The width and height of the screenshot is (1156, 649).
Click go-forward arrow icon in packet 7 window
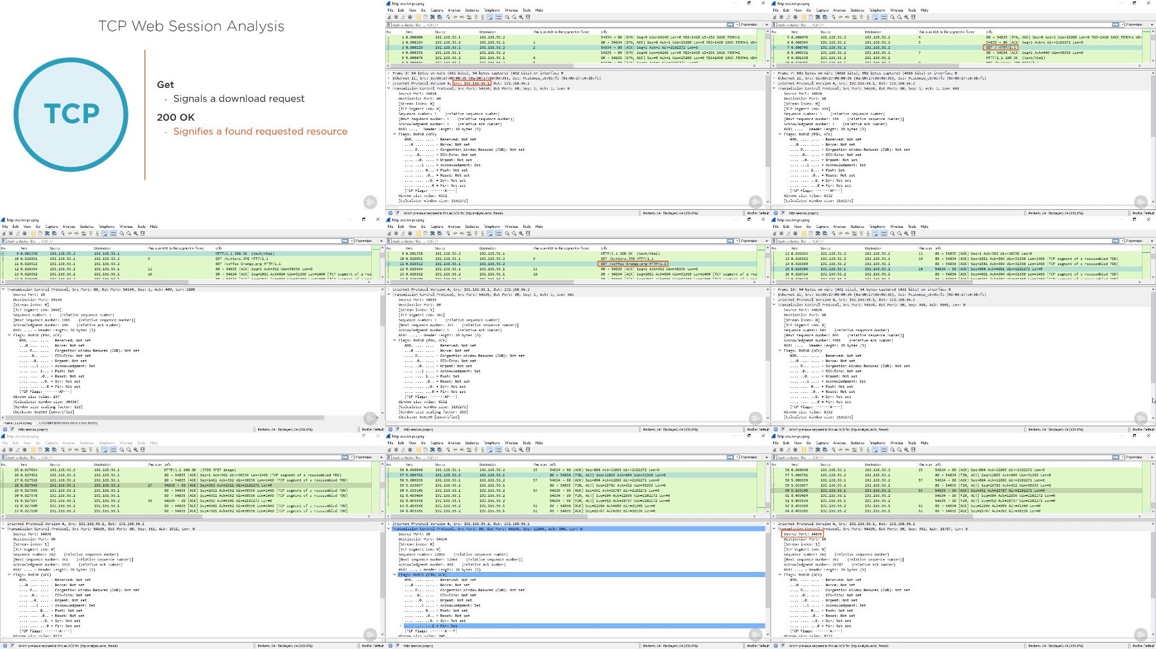click(847, 17)
